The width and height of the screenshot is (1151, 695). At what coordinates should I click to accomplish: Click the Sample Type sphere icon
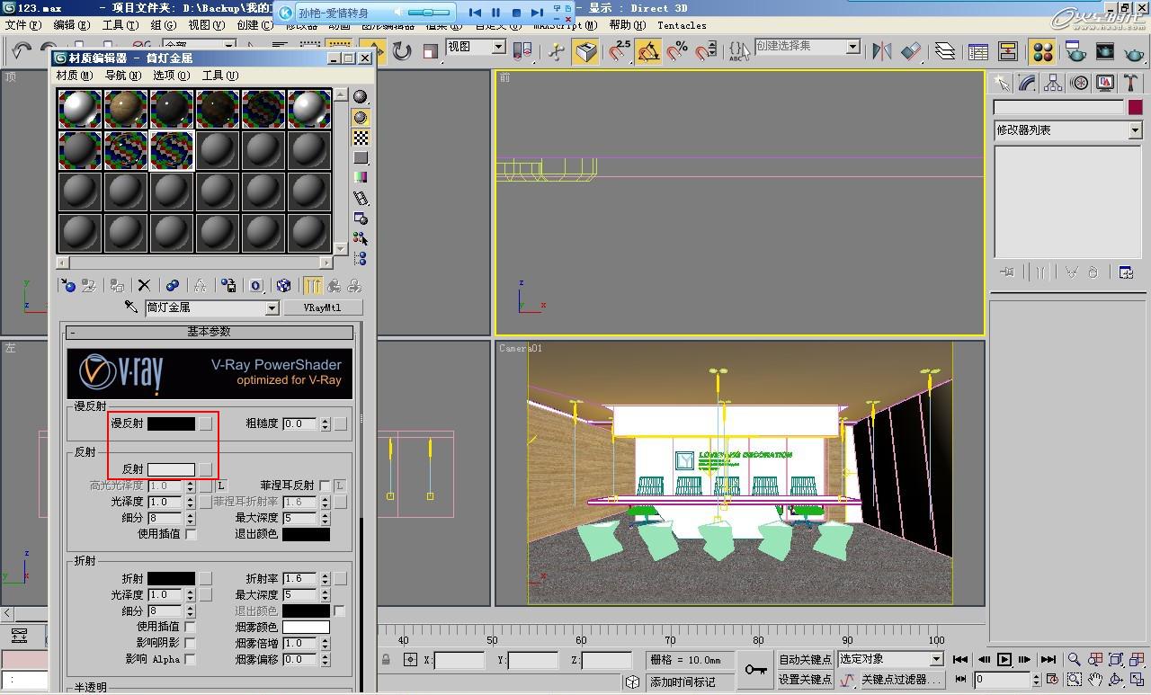[x=361, y=96]
